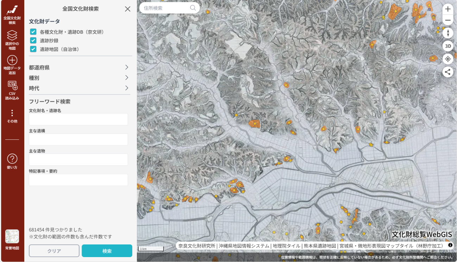Disable the 遺跡地図（自治体） checkbox
The height and width of the screenshot is (262, 457).
33,49
